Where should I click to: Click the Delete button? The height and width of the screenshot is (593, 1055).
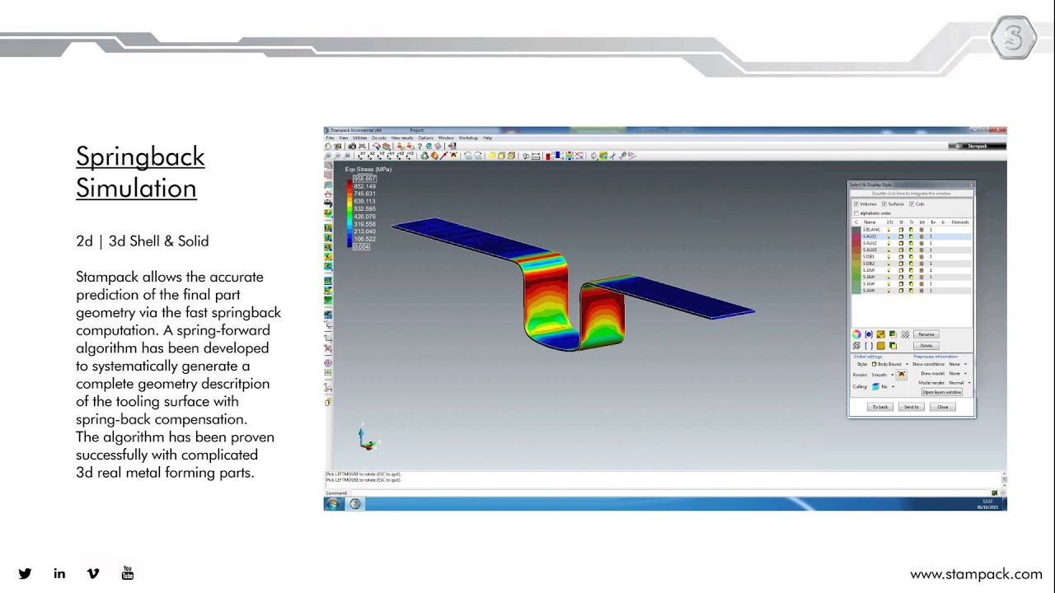pos(926,345)
